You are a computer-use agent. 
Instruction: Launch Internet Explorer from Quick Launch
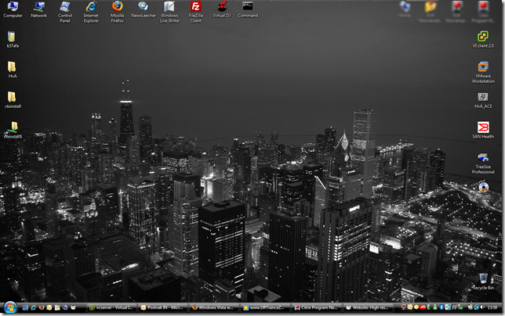pyautogui.click(x=33, y=307)
